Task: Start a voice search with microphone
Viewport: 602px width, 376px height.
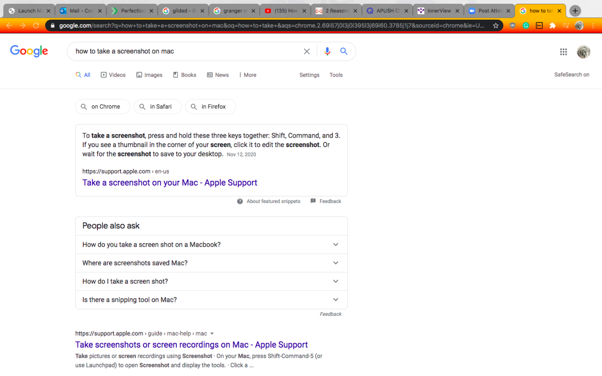Action: pos(327,52)
